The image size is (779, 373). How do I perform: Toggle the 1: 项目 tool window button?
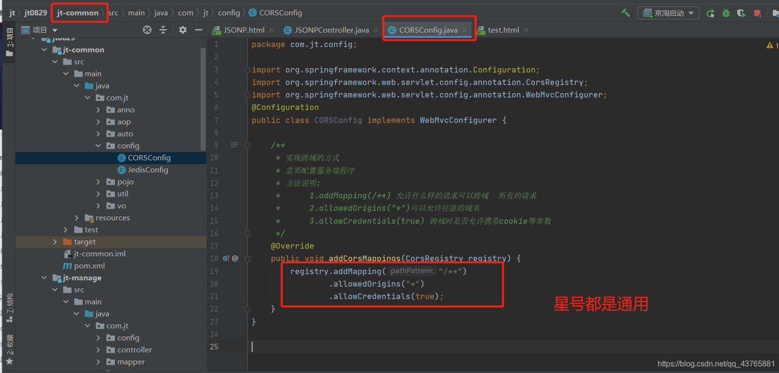coord(9,42)
